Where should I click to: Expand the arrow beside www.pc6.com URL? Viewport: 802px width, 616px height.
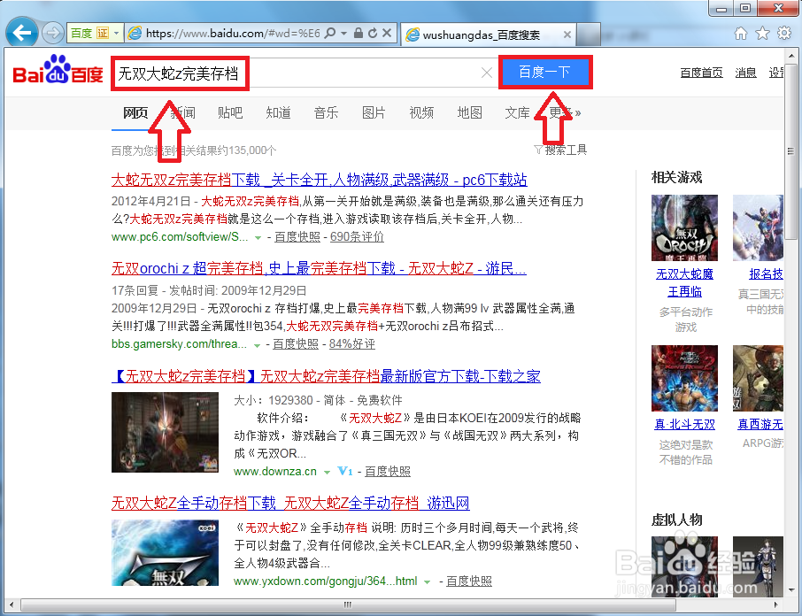tap(258, 238)
